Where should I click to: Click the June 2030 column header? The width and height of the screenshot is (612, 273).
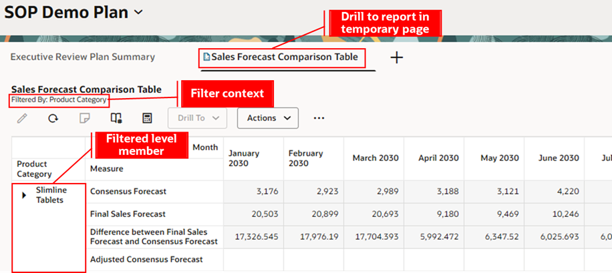tap(555, 158)
